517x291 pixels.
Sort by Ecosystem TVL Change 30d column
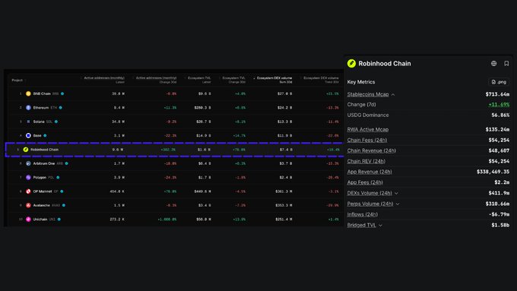[x=233, y=80]
